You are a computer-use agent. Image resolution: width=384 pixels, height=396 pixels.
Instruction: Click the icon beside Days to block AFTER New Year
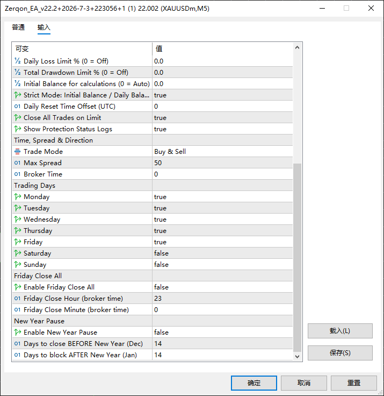(17, 355)
